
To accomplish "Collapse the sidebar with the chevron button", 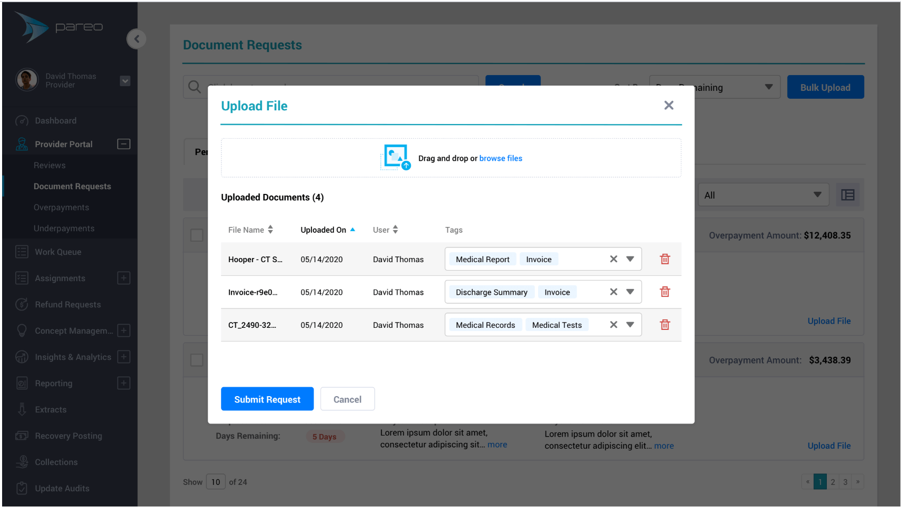I will point(136,39).
